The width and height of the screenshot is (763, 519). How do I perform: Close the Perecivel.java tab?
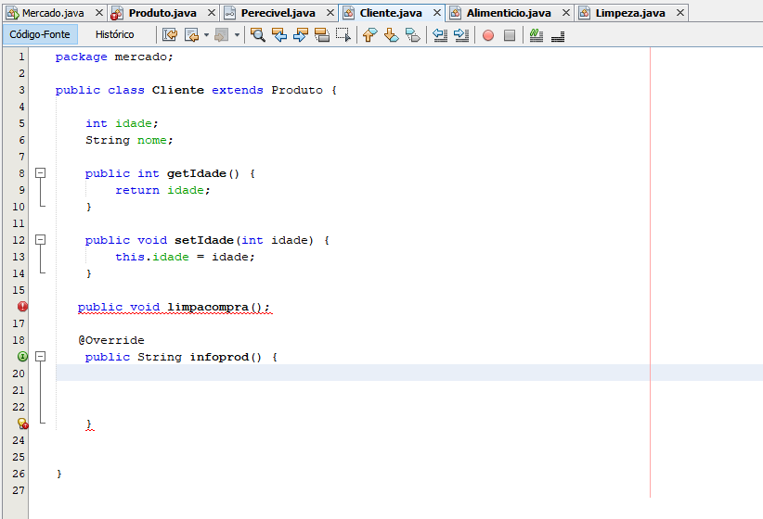click(x=330, y=13)
